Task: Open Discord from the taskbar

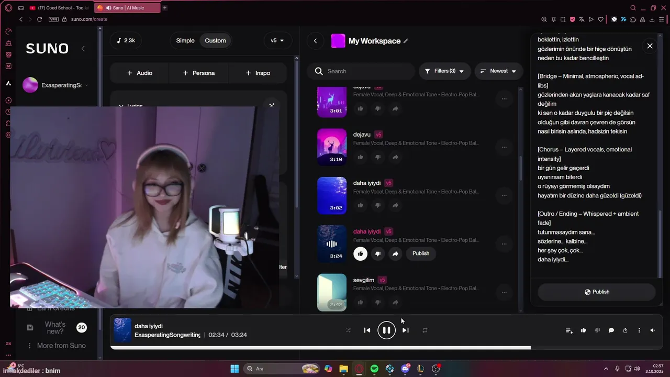Action: [405, 369]
